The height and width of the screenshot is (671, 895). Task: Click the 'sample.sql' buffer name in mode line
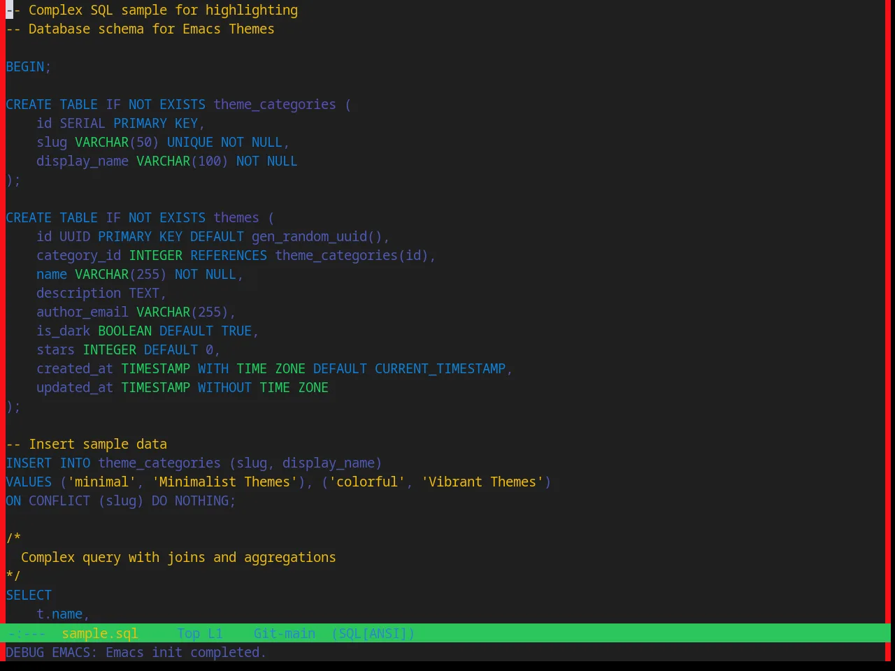[x=100, y=633]
